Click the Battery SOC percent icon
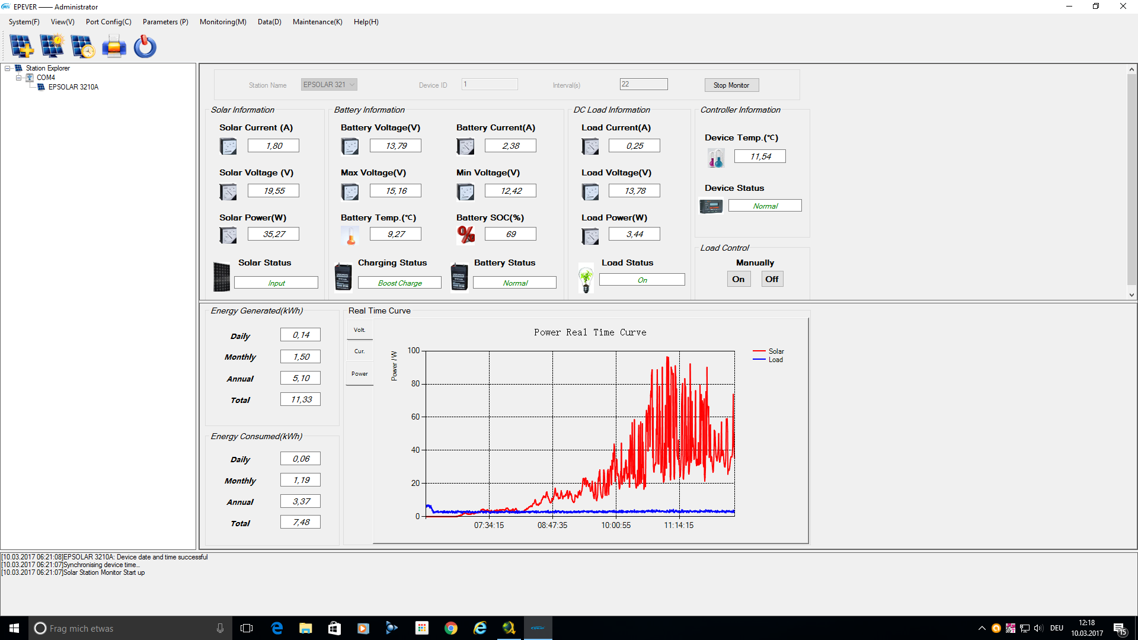Viewport: 1138px width, 640px height. click(466, 235)
